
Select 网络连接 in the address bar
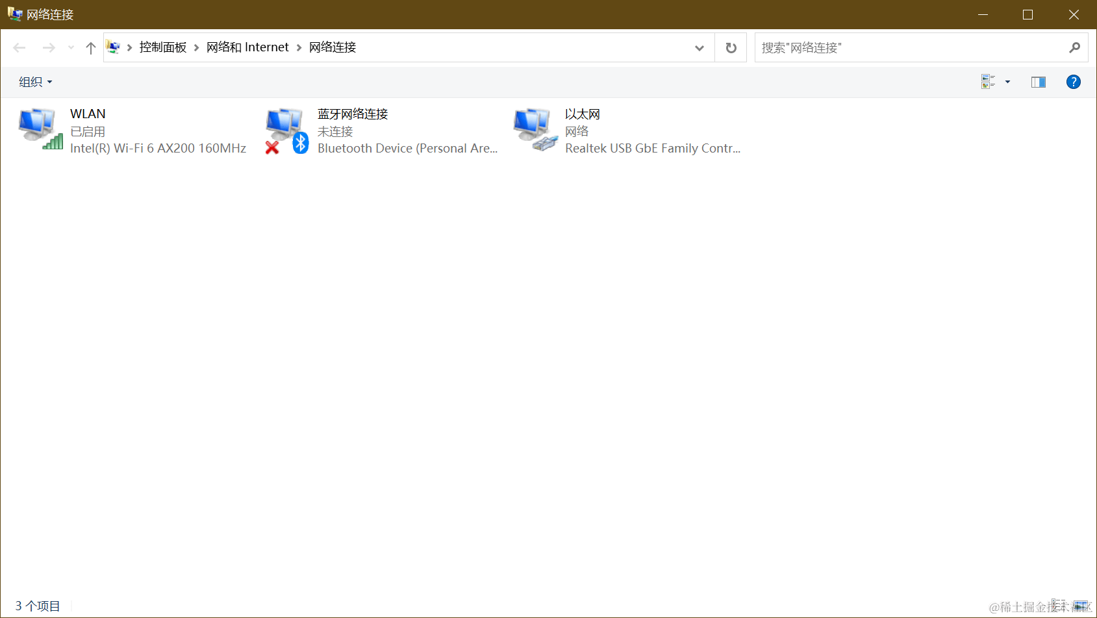(332, 47)
